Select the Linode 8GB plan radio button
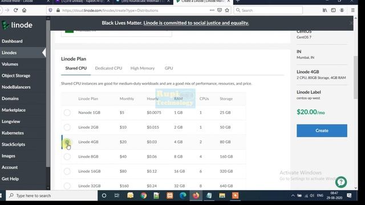Image resolution: width=365 pixels, height=205 pixels. pos(67,157)
